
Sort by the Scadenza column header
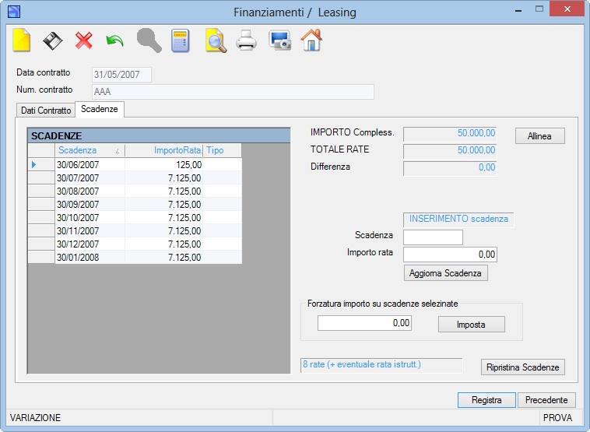click(x=90, y=150)
